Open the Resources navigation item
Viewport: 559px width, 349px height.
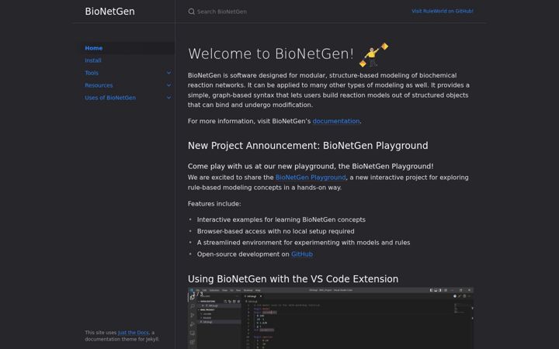99,85
